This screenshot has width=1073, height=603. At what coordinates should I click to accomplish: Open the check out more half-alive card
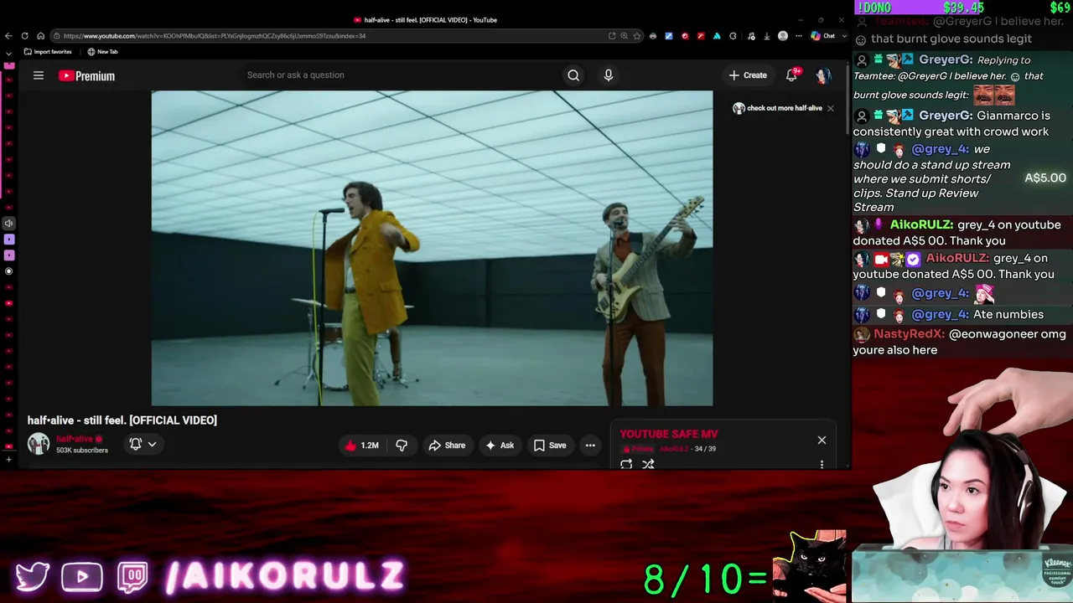(777, 108)
